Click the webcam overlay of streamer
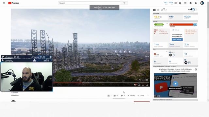Screen dimensions: 209x117 [x=27, y=77]
